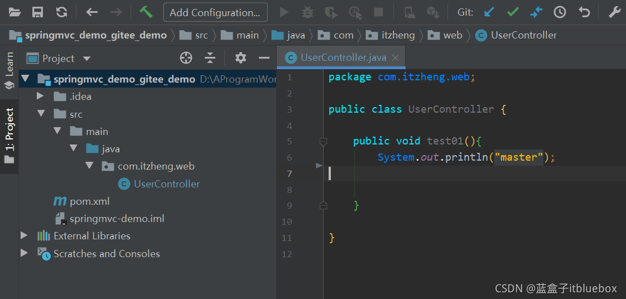Click fold end marker at line 9
626x299 pixels.
(324, 205)
